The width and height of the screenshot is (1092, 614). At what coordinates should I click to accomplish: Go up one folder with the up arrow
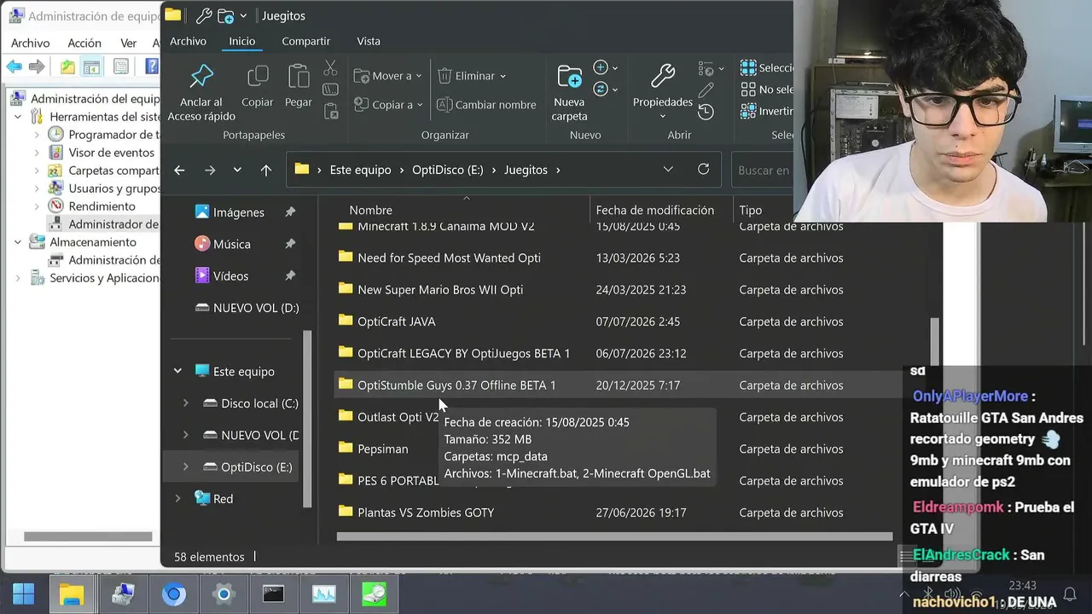click(266, 171)
